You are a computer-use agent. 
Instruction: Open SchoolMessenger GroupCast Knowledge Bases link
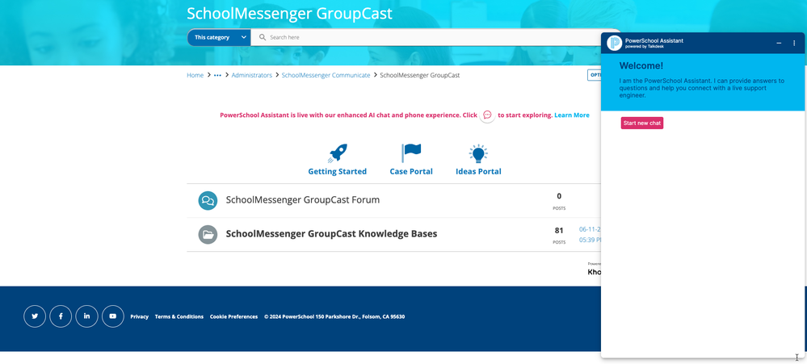coord(331,234)
